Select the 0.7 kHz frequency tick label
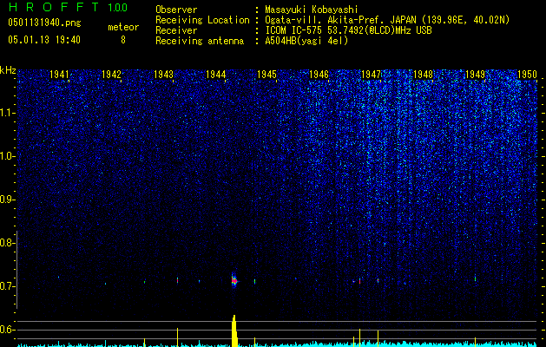The image size is (546, 347). click(x=7, y=287)
